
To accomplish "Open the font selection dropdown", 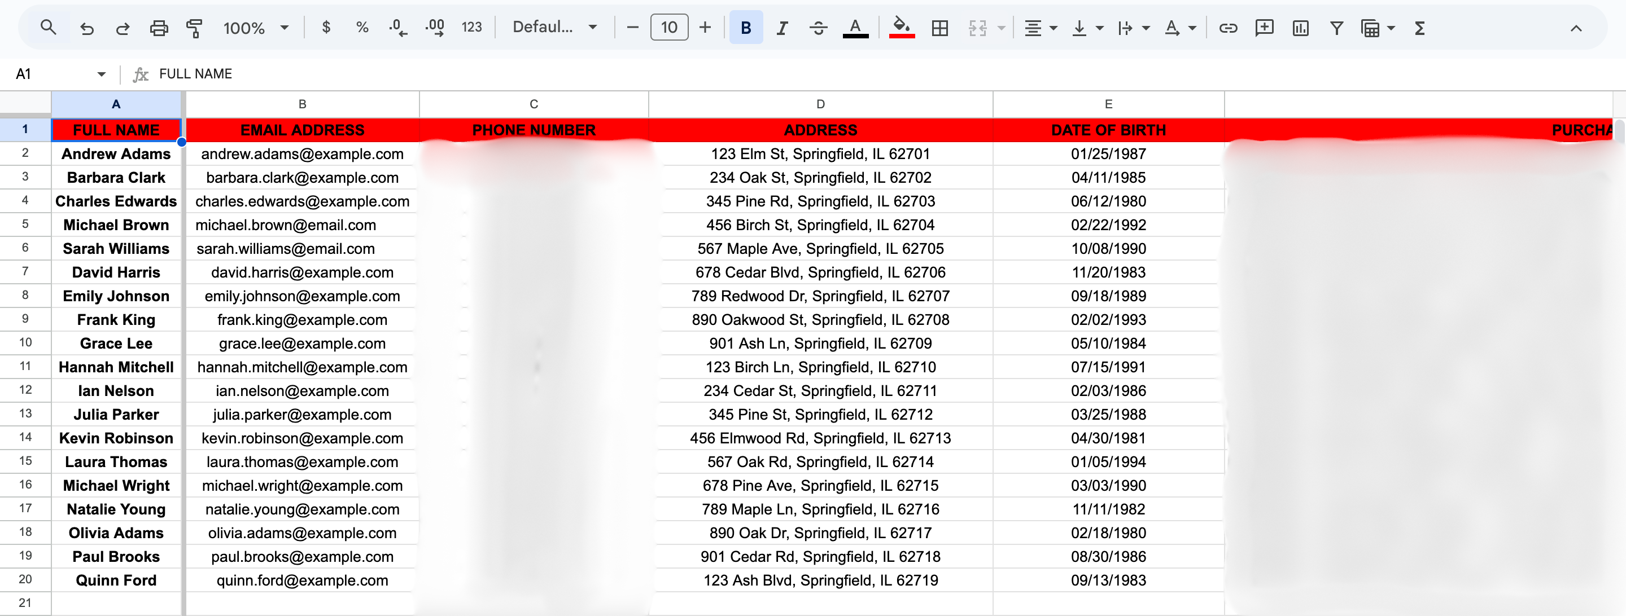I will pos(553,28).
